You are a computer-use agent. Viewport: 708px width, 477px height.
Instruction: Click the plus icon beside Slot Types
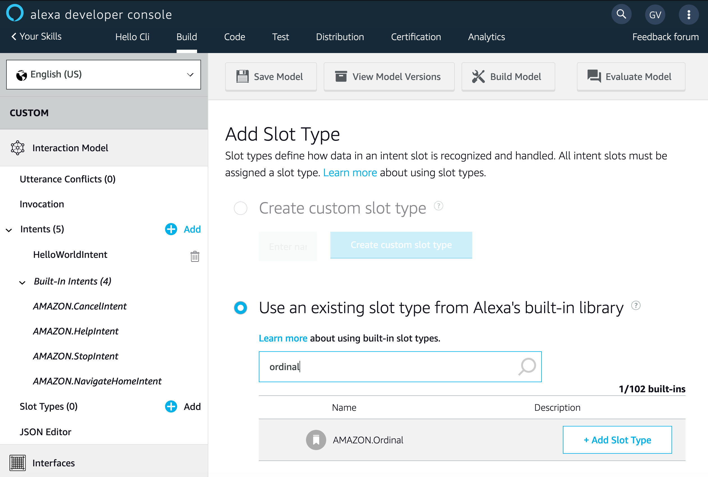171,406
